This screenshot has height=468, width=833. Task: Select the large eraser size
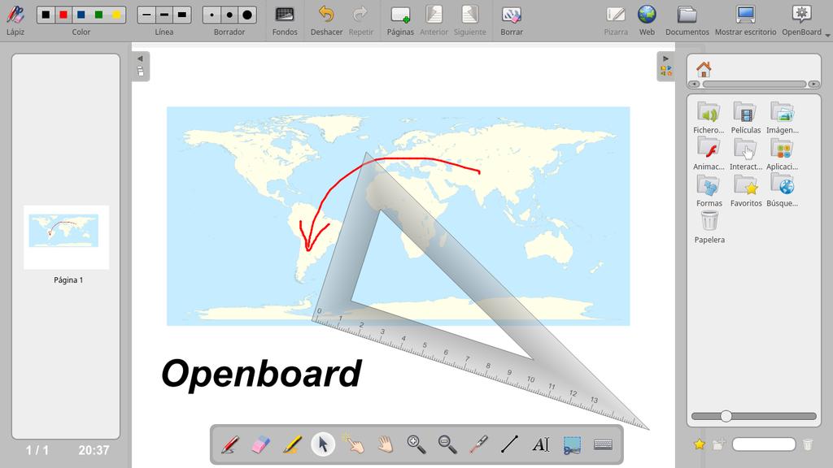247,15
